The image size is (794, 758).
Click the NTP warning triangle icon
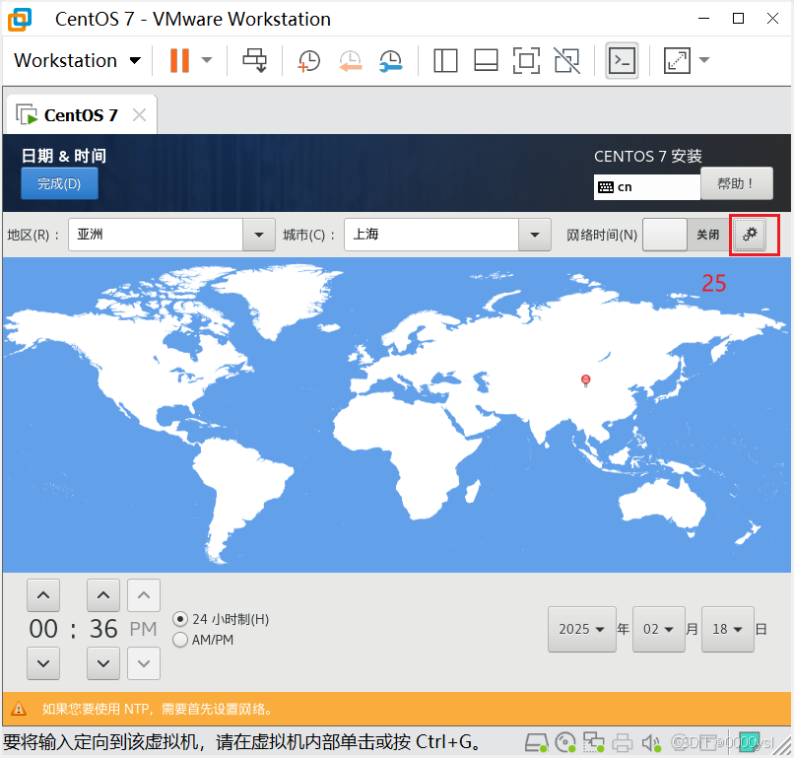[19, 709]
